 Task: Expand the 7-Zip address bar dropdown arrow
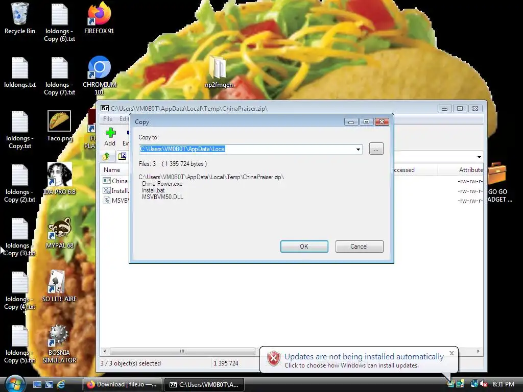479,157
